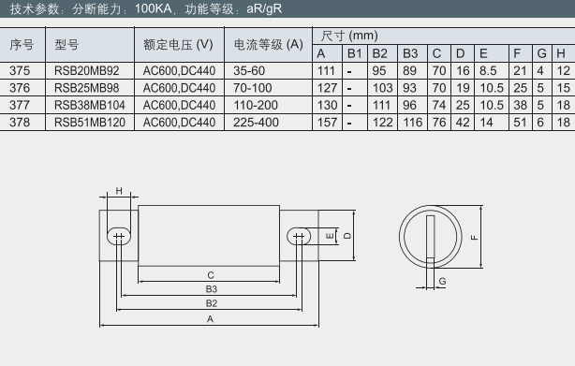The image size is (575, 366).
Task: Click the RSB20MB92 model cell
Action: 90,70
